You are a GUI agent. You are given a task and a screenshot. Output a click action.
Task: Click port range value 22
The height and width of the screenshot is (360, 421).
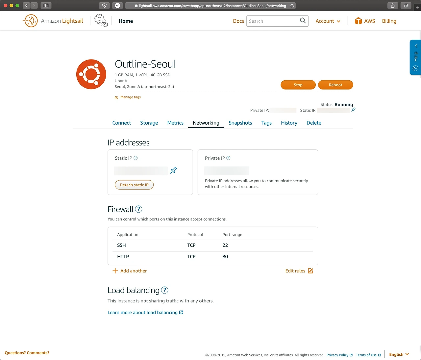(225, 245)
